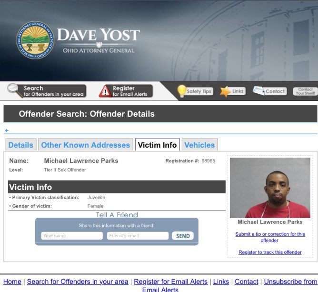The height and width of the screenshot is (292, 318).
Task: Click the envelope Contact icon
Action: [259, 91]
